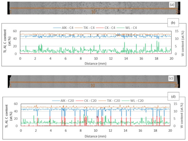
Task: Click the (a) panel label
Action: (172, 5)
